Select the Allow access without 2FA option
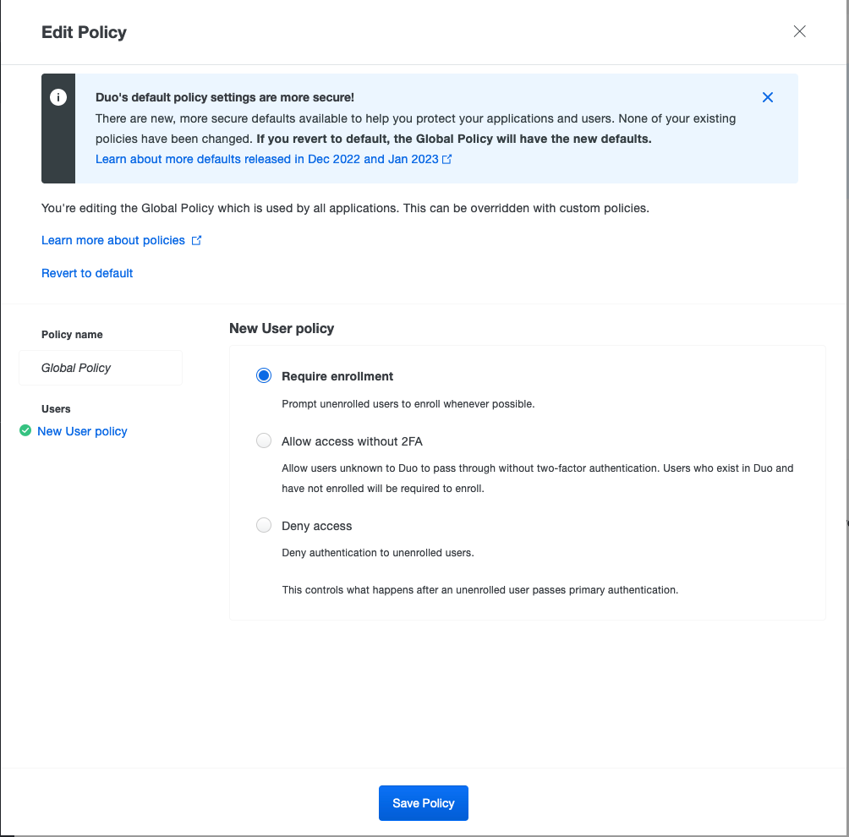 point(264,440)
